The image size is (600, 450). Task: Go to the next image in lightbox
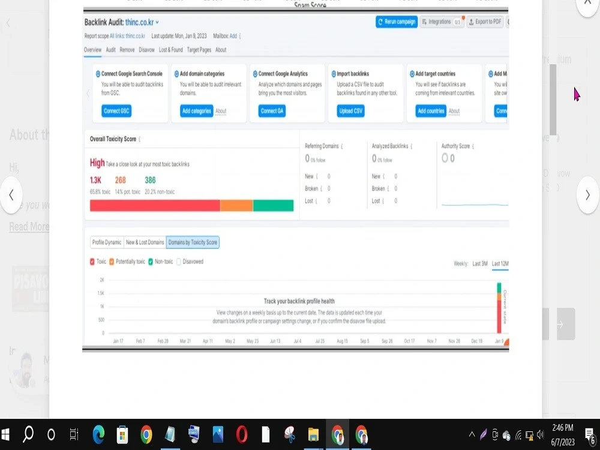(x=587, y=195)
